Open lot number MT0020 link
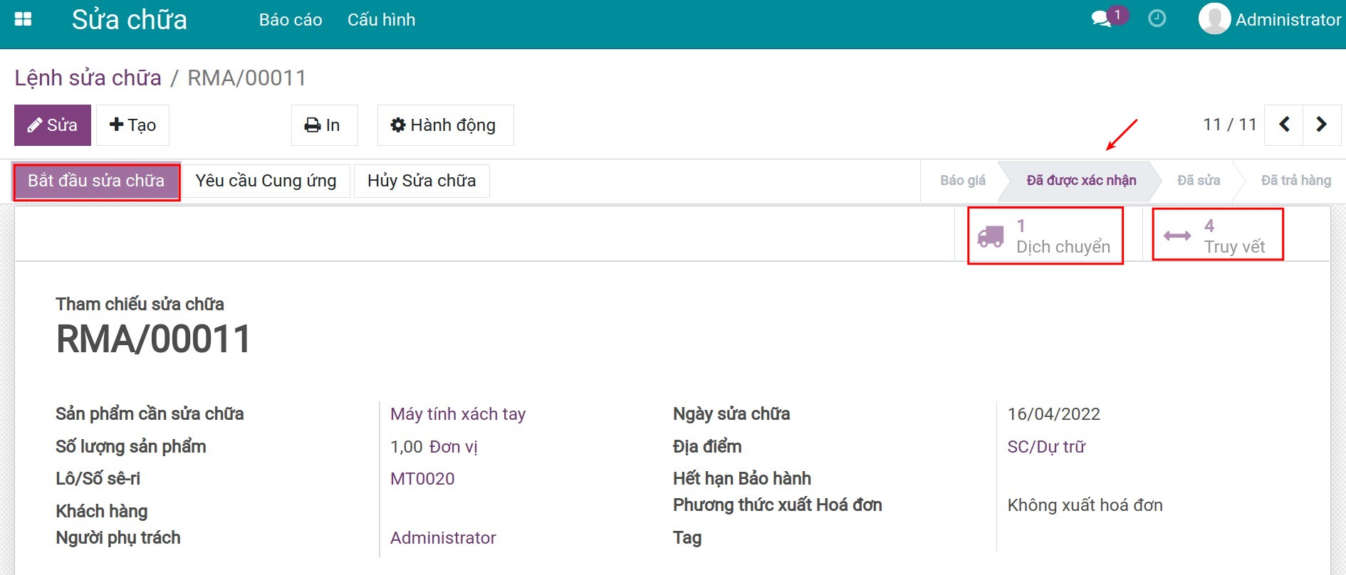1346x575 pixels. [x=422, y=479]
